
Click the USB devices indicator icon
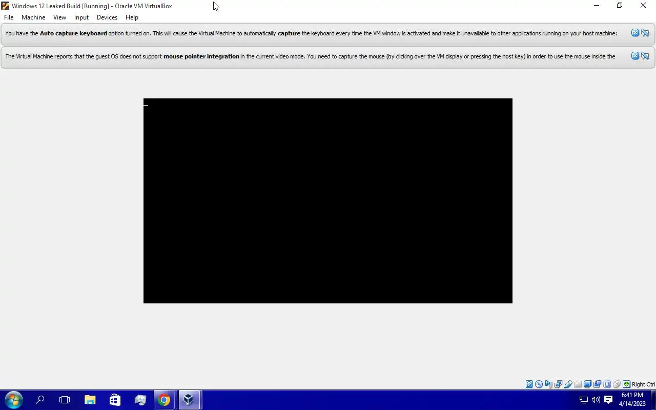click(568, 384)
